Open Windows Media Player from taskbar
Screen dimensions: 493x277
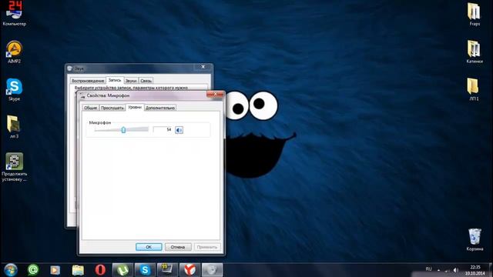pos(55,270)
